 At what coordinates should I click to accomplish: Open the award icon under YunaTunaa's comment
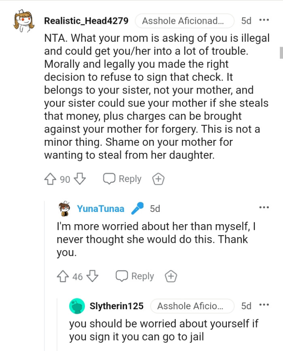click(171, 276)
